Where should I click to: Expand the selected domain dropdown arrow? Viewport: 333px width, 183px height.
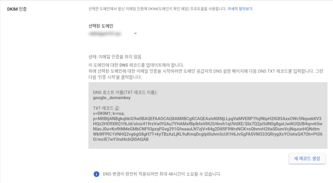(x=135, y=34)
